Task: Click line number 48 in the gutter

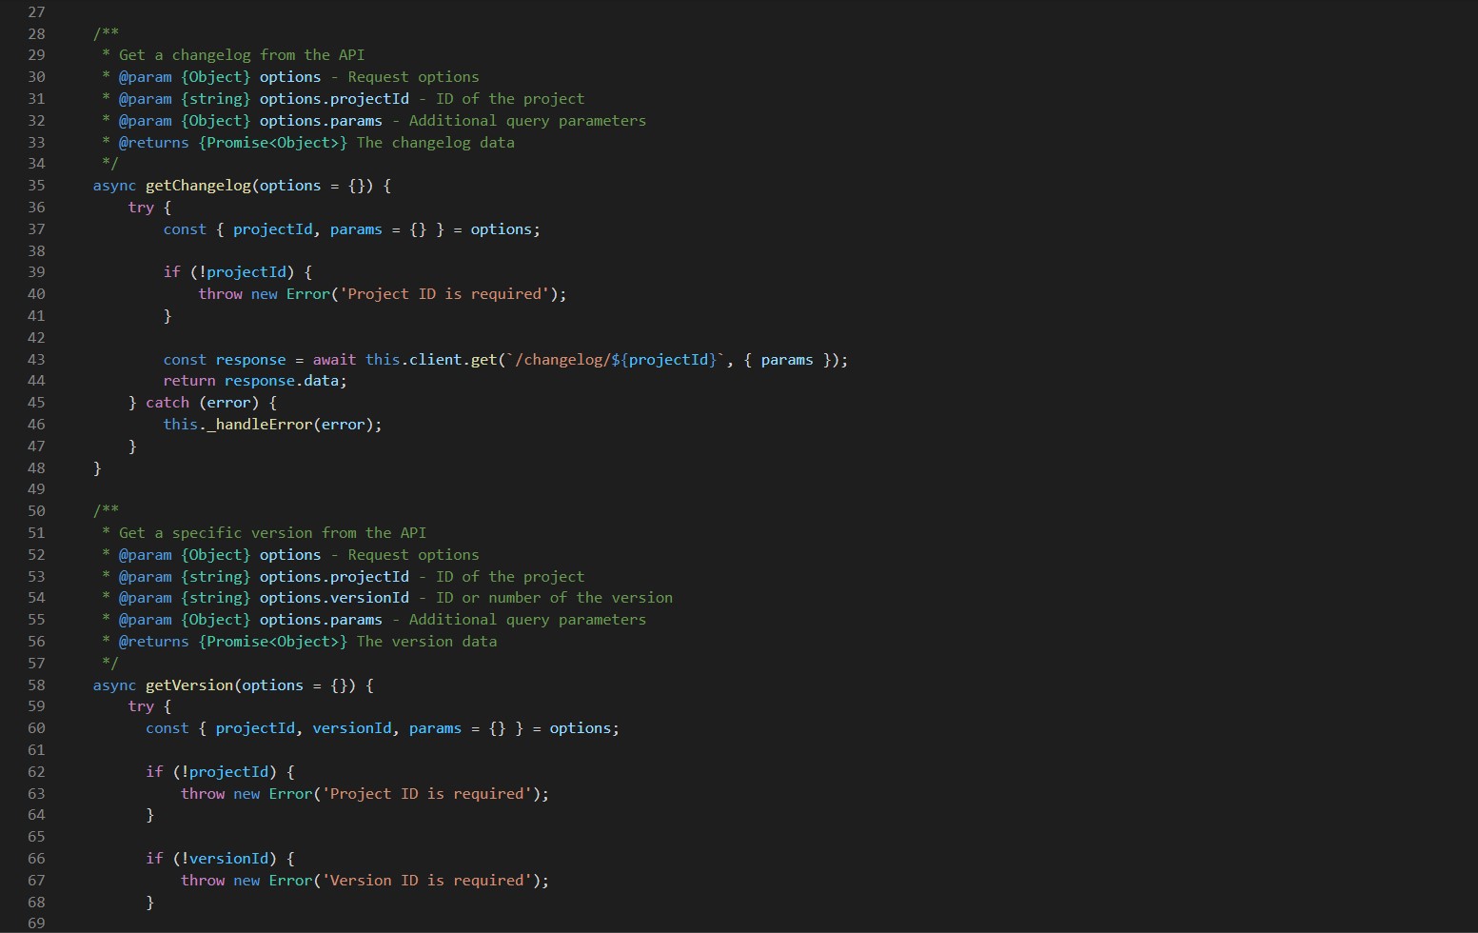Action: (x=36, y=468)
